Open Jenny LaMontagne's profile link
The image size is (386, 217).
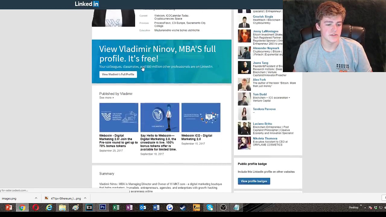(x=266, y=31)
